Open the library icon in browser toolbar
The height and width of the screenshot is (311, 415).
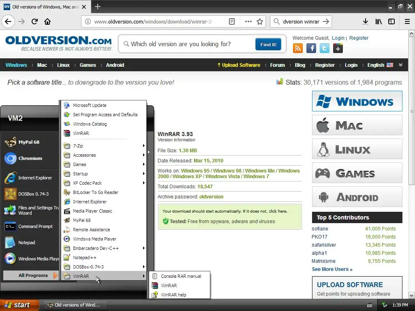pyautogui.click(x=379, y=21)
